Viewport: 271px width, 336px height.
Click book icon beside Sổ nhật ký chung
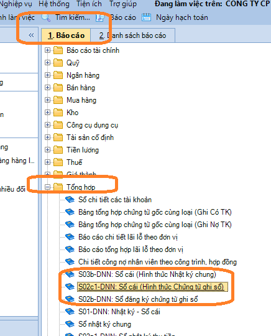click(x=70, y=324)
